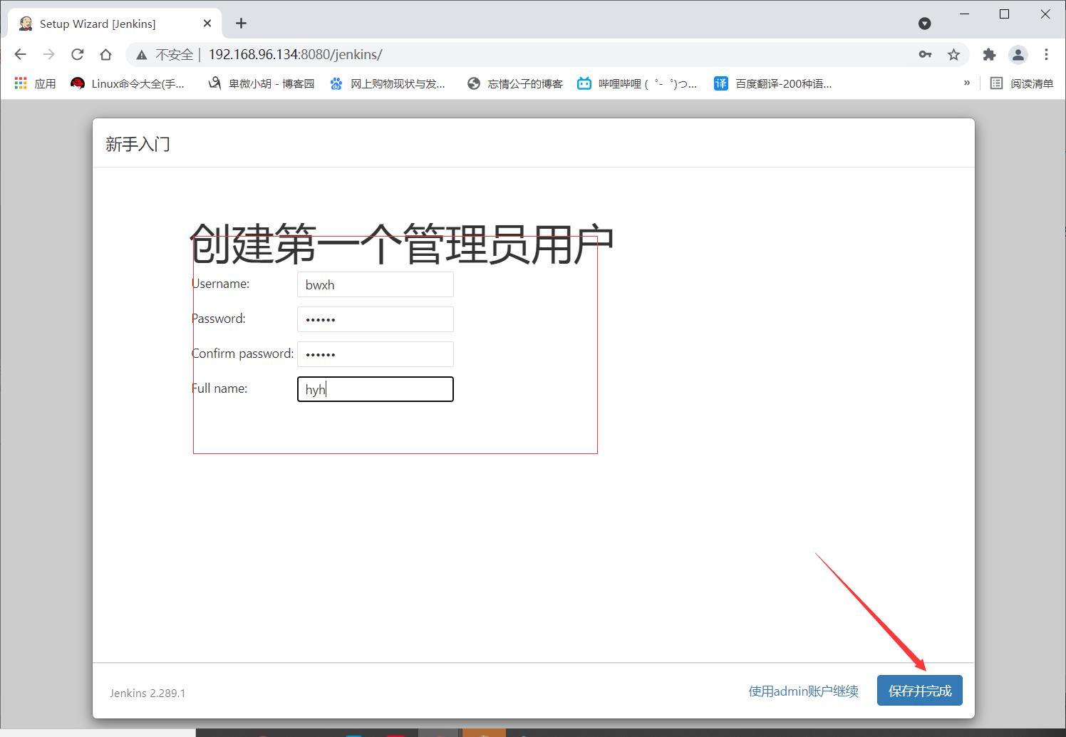Screen dimensions: 1066x737
Task: Focus the Password field
Action: point(376,319)
